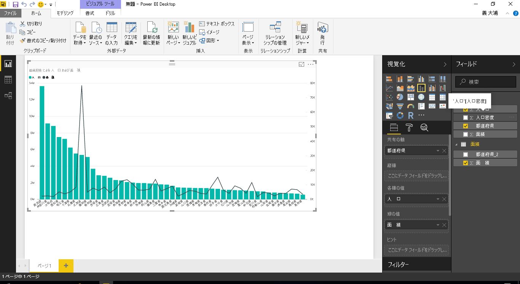Select the line chart visual
The width and height of the screenshot is (520, 284).
tap(389, 88)
